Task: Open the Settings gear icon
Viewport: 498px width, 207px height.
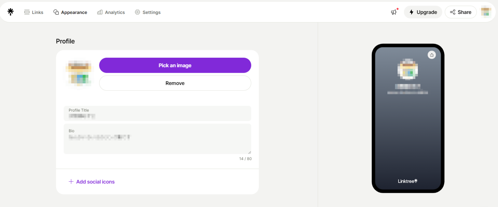Action: click(137, 12)
